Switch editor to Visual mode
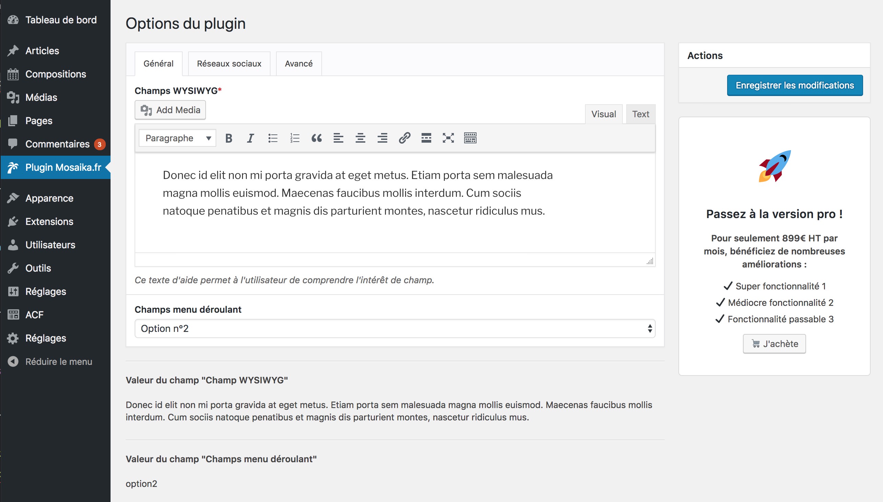Viewport: 883px width, 502px height. click(603, 114)
